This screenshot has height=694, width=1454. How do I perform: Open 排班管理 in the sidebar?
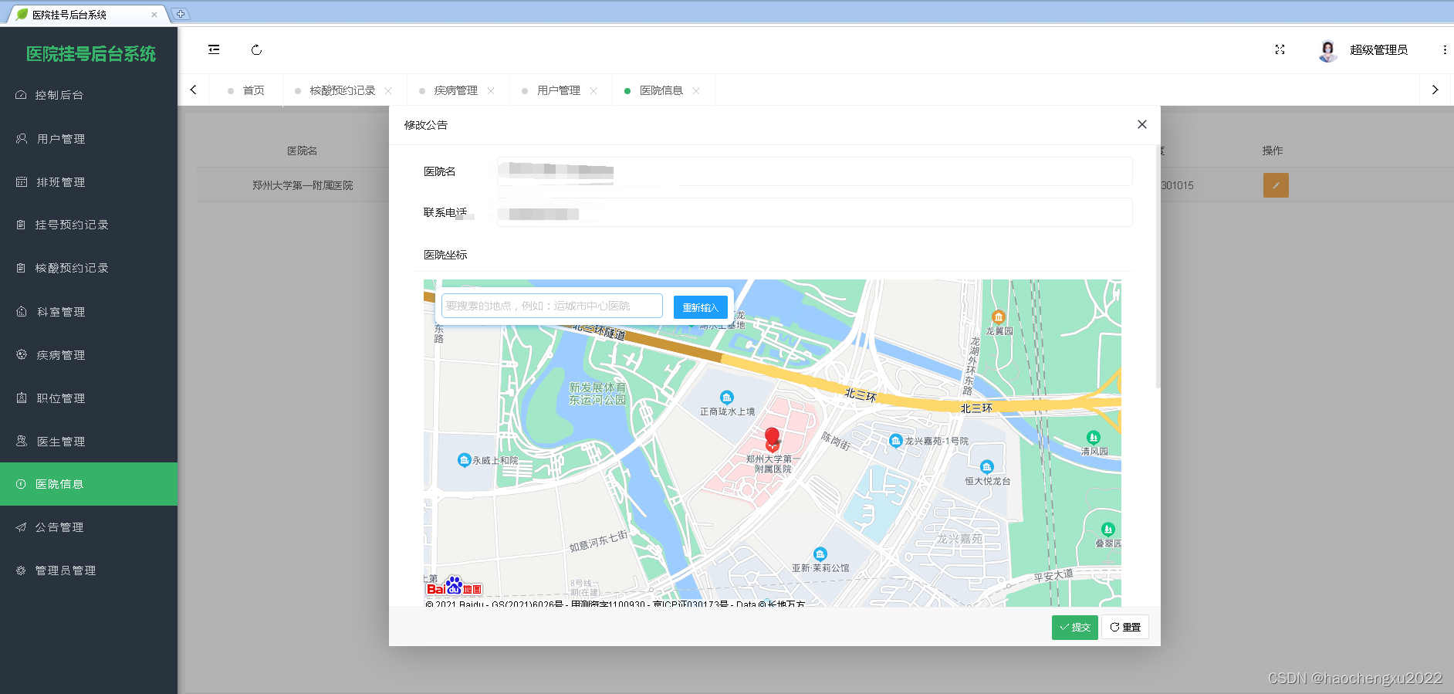pos(89,182)
